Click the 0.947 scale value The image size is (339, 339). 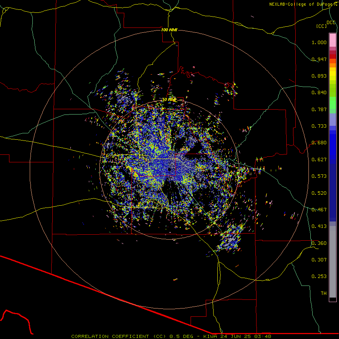tap(319, 59)
